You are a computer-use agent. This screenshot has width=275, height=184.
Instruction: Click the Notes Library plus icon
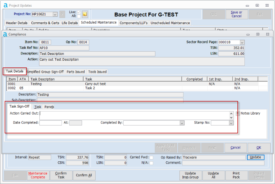coord(238,113)
